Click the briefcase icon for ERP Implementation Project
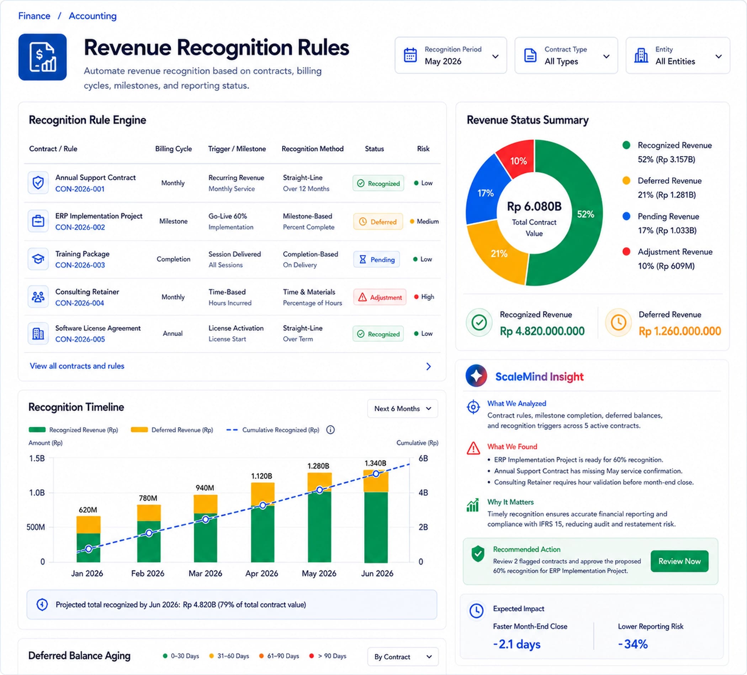The width and height of the screenshot is (747, 675). point(38,221)
